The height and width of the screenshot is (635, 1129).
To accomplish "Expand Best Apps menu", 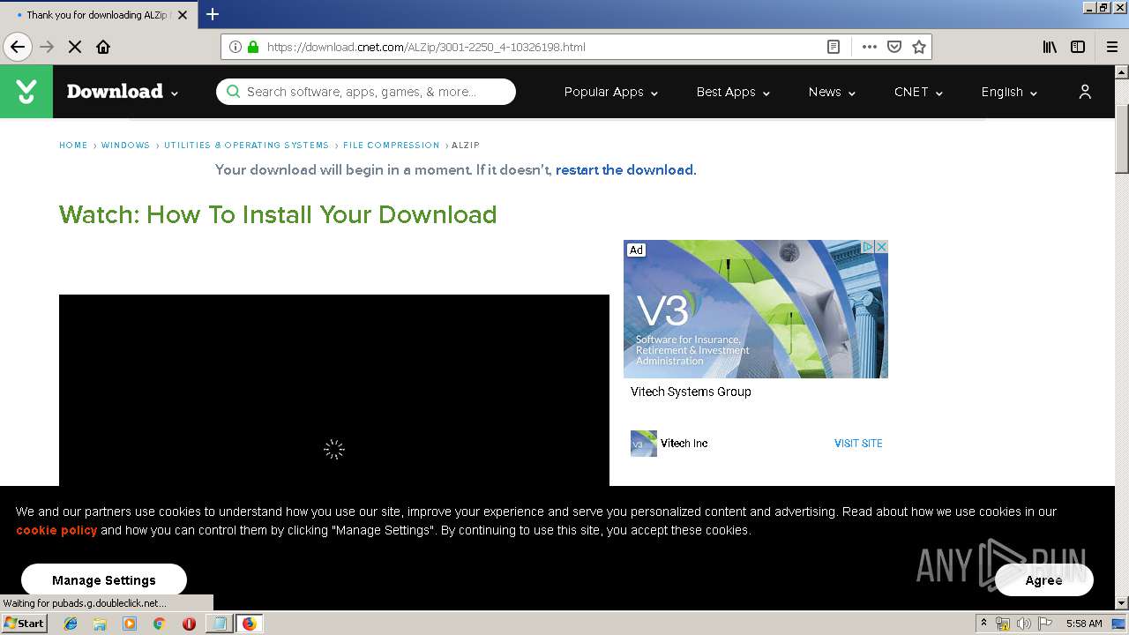I will [733, 92].
